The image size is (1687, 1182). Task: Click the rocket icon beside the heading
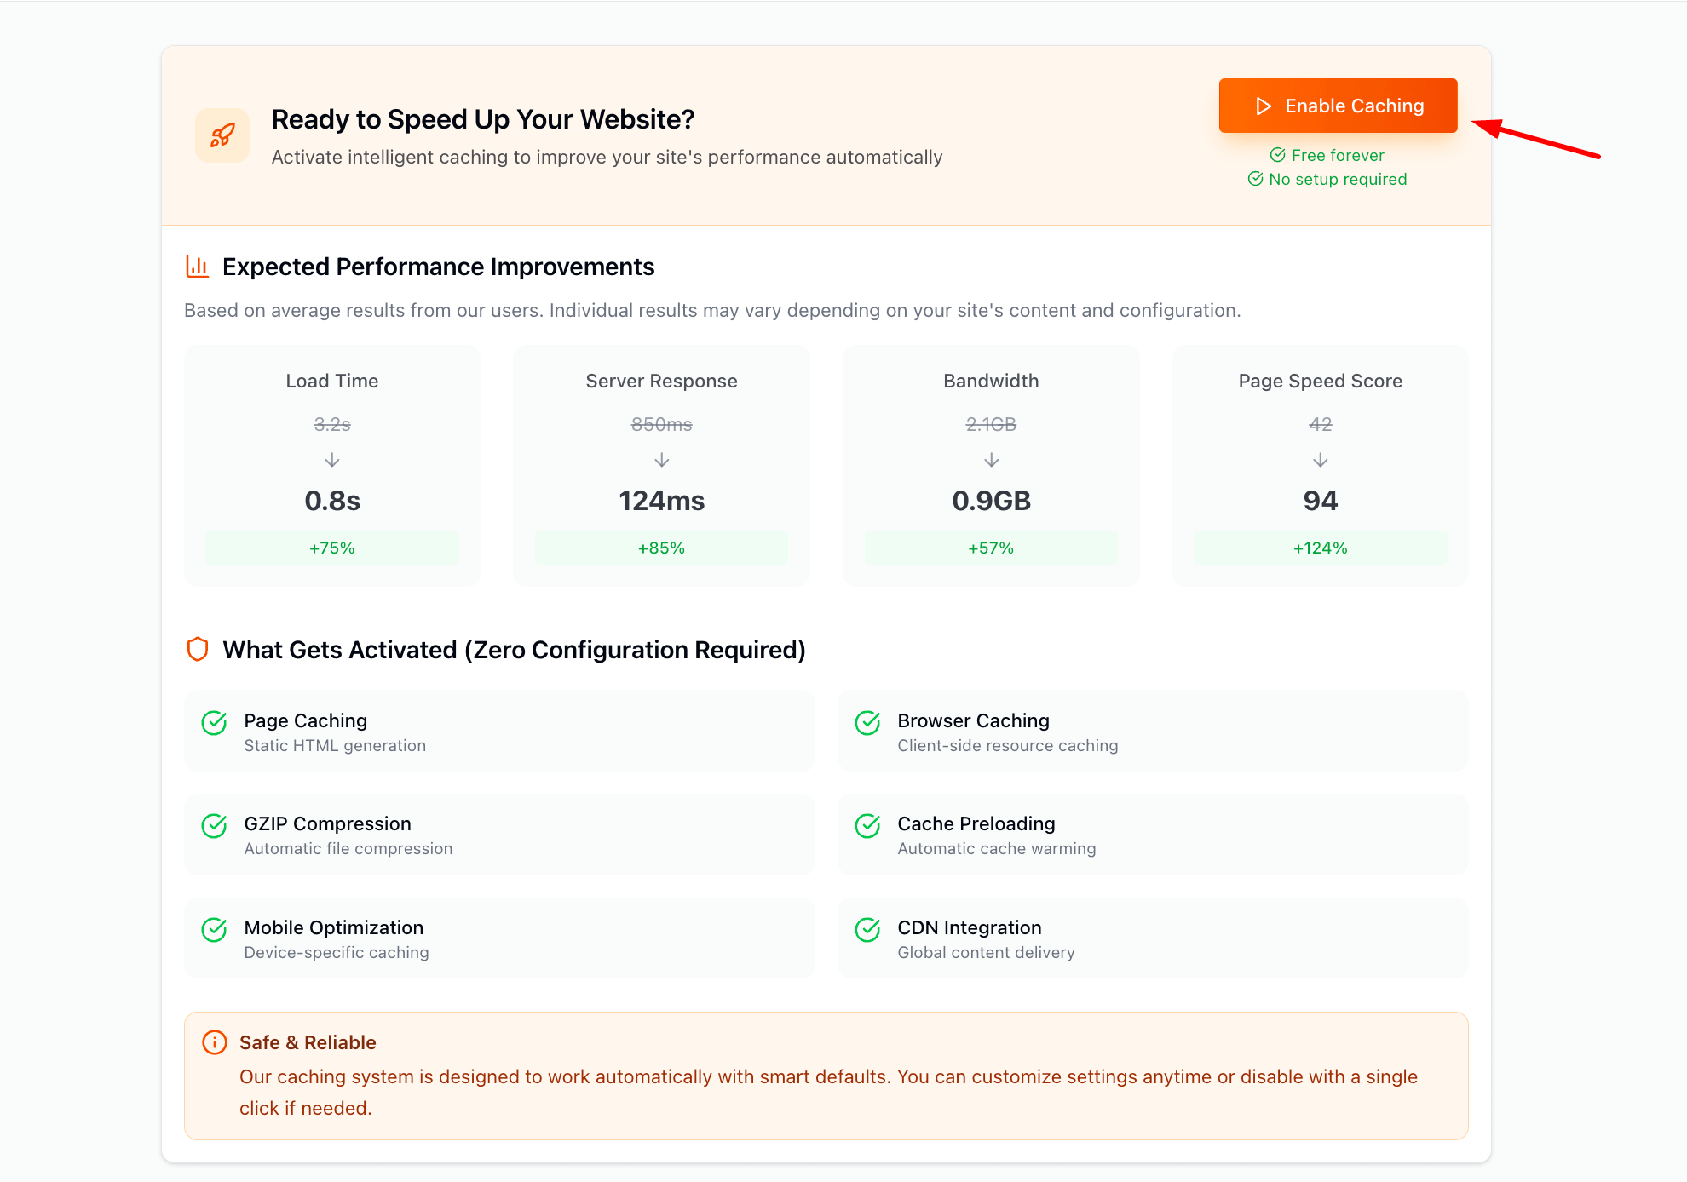(222, 135)
